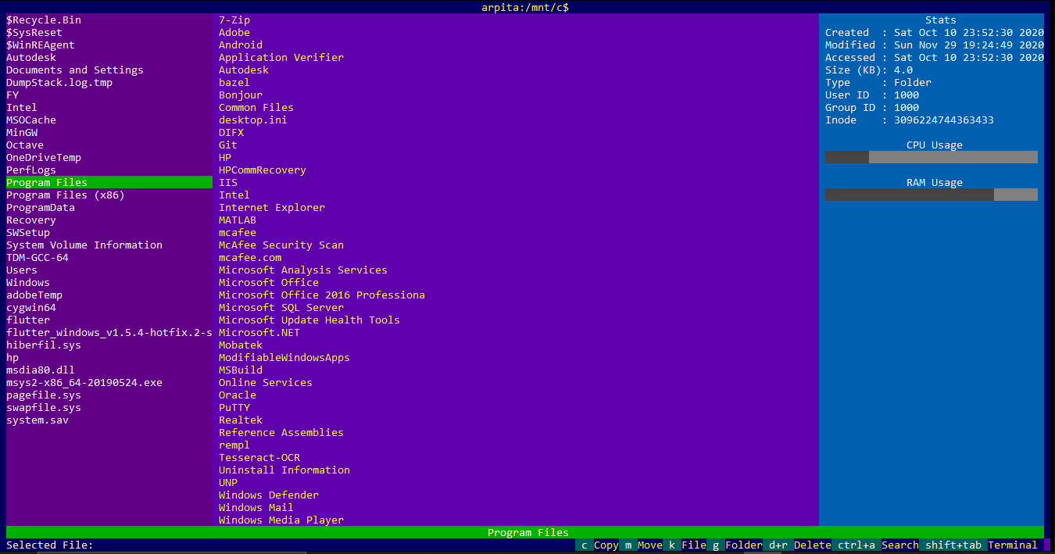Select the Recovery folder
Viewport: 1055px width, 554px height.
click(31, 220)
